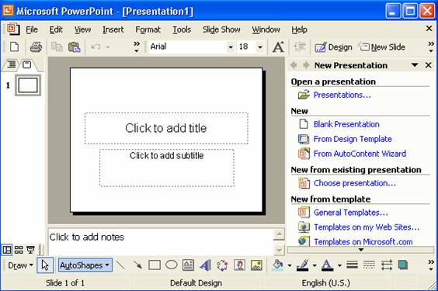This screenshot has width=438, height=291.
Task: Switch to the Outline tab icon
Action: tap(11, 64)
